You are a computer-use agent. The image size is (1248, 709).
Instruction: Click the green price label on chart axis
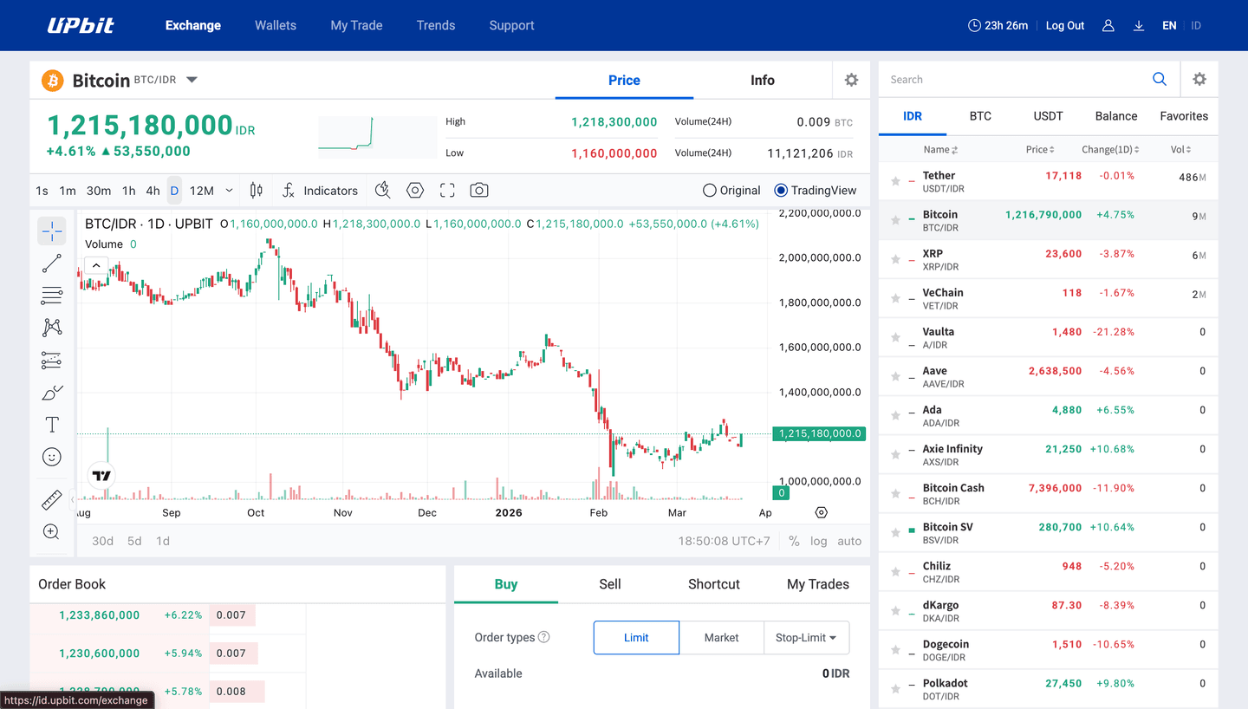coord(819,433)
